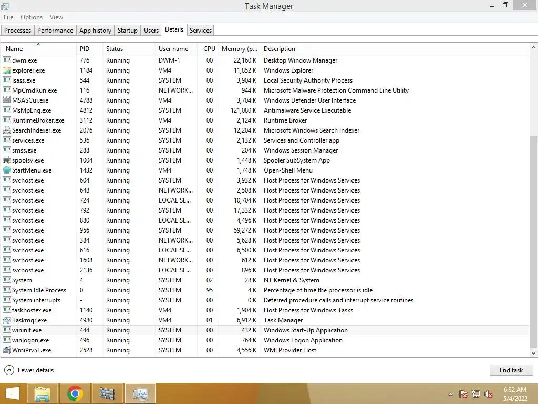Screen dimensions: 538x404
Task: Sort by the Description column header
Action: click(395, 49)
